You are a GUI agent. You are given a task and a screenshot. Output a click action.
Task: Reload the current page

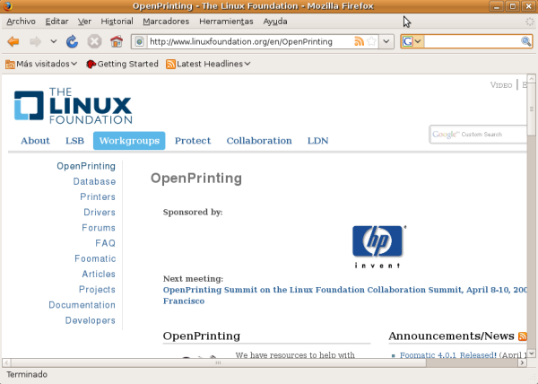[72, 41]
